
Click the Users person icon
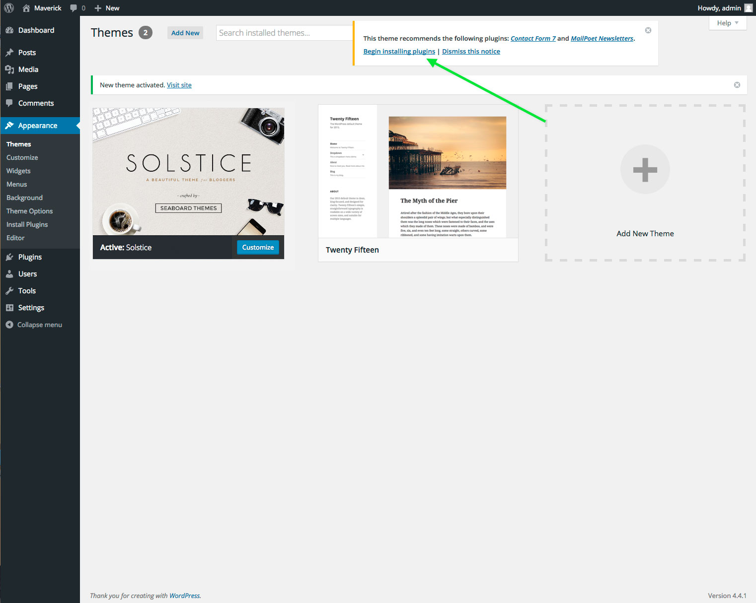9,274
